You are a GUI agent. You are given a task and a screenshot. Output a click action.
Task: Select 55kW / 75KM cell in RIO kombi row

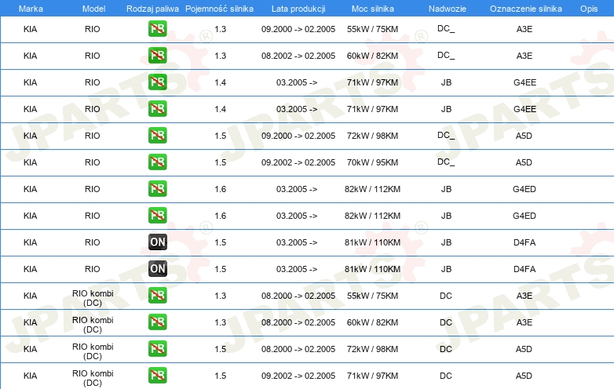(372, 296)
